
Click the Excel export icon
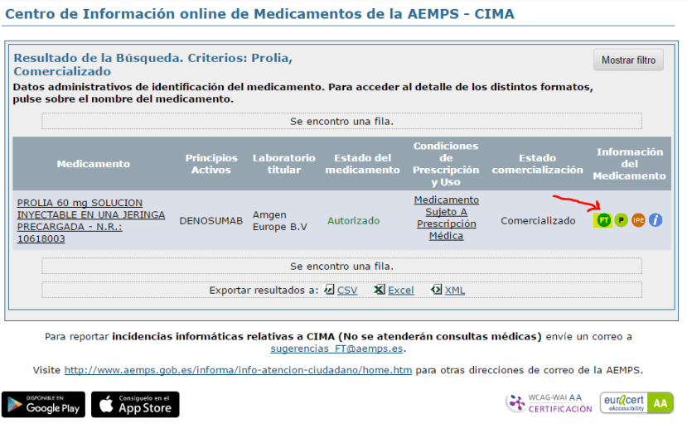pos(380,289)
